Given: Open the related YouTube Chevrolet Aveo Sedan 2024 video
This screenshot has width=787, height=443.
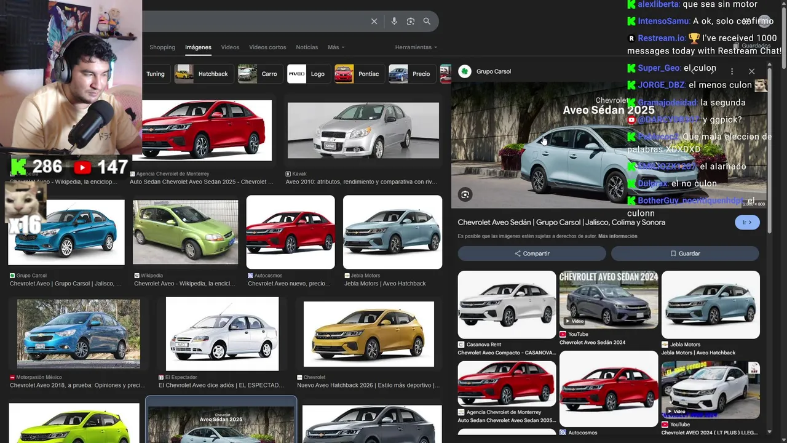Looking at the screenshot, I should (x=609, y=300).
